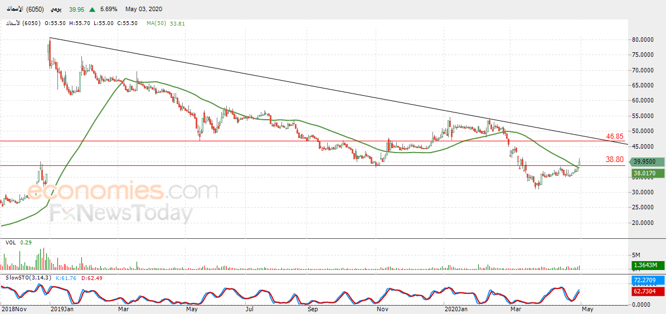This screenshot has height=314, width=666.
Task: Click the low value L:55.00
Action: pyautogui.click(x=103, y=23)
